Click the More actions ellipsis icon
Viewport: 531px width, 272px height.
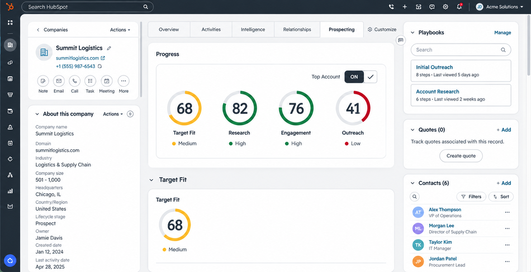[124, 81]
